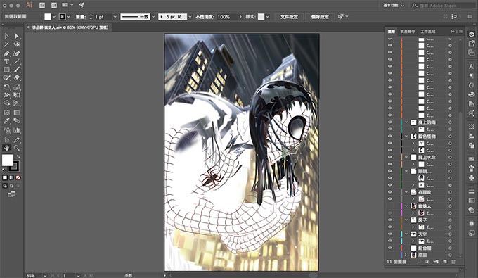Select the Pen tool
478x278 pixels.
click(6, 53)
